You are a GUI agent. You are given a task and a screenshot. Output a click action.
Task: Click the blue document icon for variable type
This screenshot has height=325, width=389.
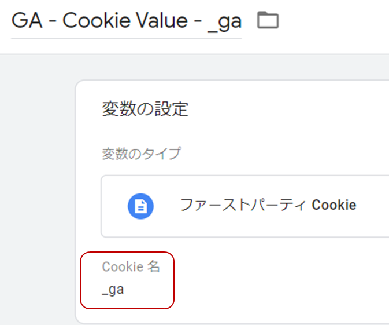140,206
